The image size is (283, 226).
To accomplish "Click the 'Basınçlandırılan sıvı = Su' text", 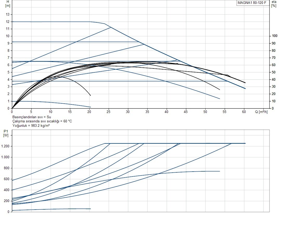I will coord(32,117).
